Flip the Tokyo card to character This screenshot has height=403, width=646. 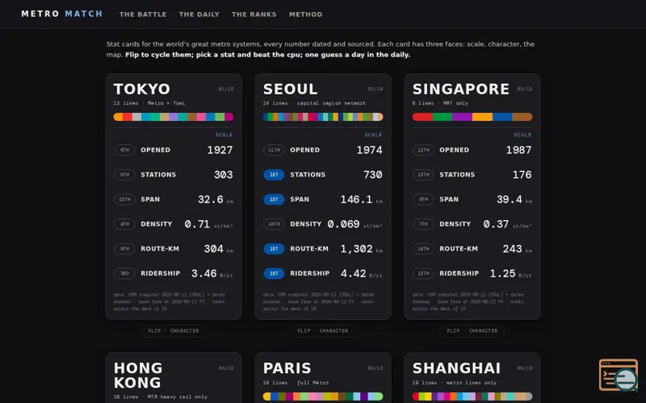tap(174, 330)
